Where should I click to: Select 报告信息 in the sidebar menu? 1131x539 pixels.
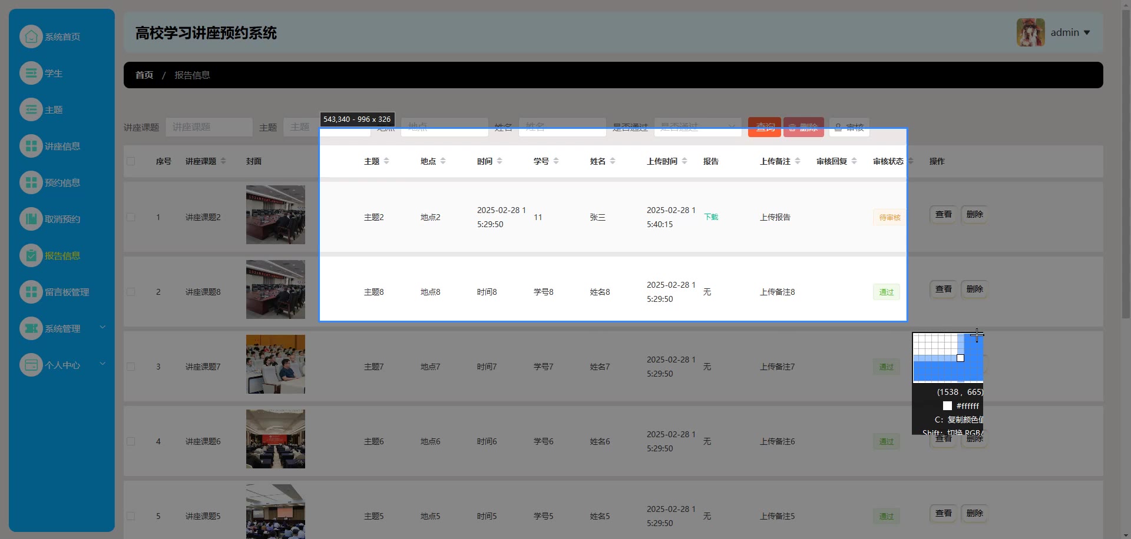pyautogui.click(x=62, y=256)
